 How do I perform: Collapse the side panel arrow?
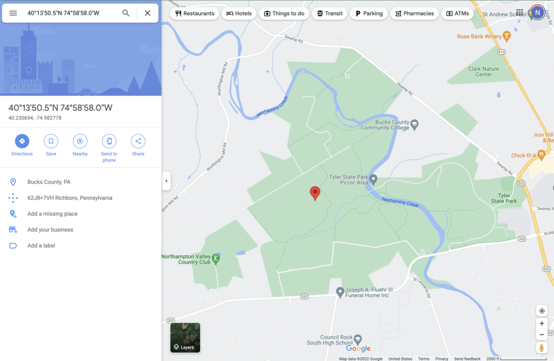pos(167,181)
